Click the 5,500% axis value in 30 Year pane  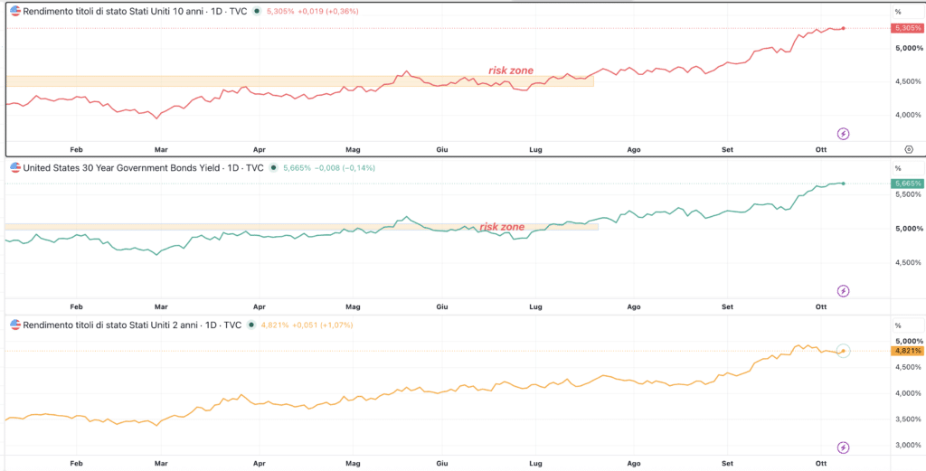[x=908, y=194]
